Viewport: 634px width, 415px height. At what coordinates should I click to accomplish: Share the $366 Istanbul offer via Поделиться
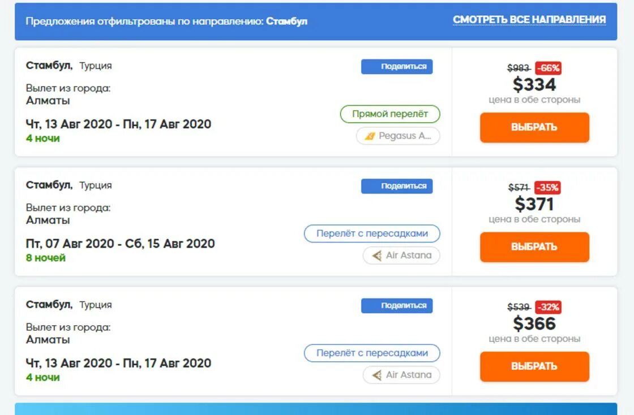(397, 306)
